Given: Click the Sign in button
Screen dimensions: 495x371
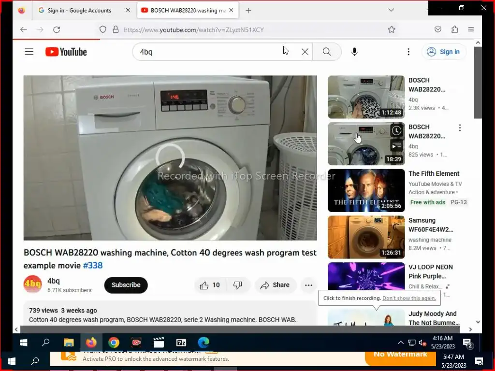Looking at the screenshot, I should (x=444, y=52).
